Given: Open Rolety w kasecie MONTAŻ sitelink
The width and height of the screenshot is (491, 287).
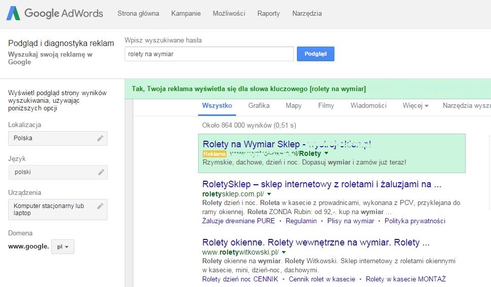Looking at the screenshot, I should [x=406, y=279].
